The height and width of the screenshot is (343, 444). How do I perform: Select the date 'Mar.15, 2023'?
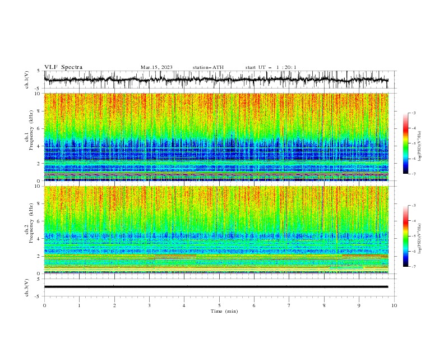156,67
